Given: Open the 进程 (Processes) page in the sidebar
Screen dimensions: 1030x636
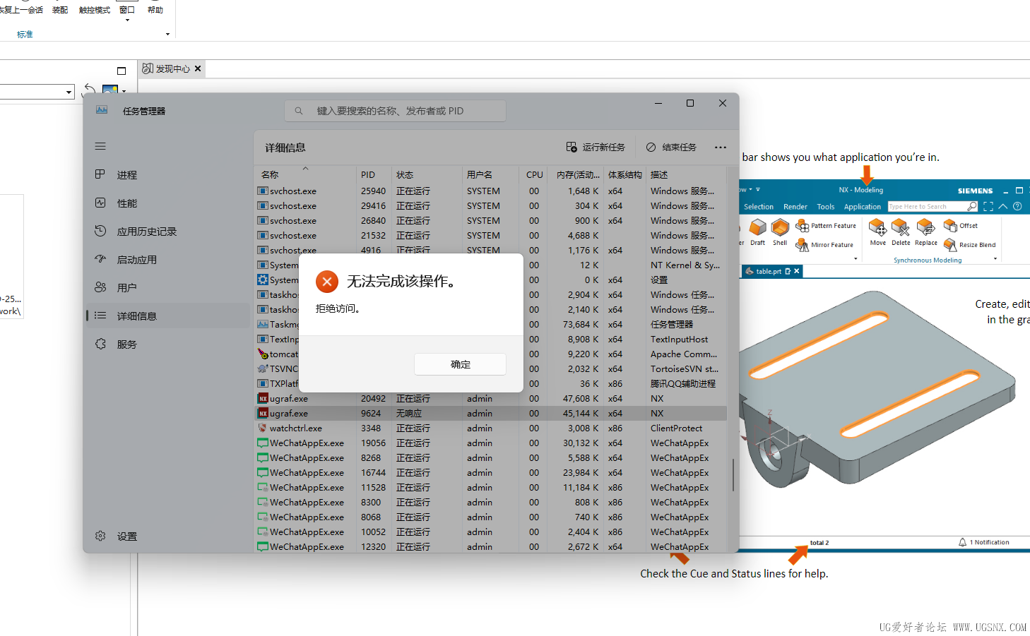Looking at the screenshot, I should pyautogui.click(x=127, y=175).
